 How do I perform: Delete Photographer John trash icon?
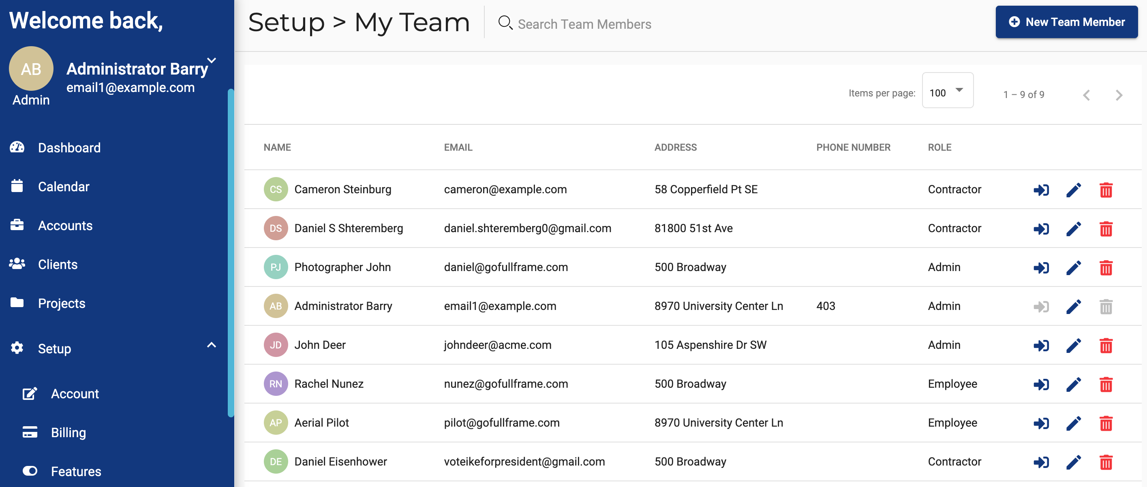point(1106,267)
